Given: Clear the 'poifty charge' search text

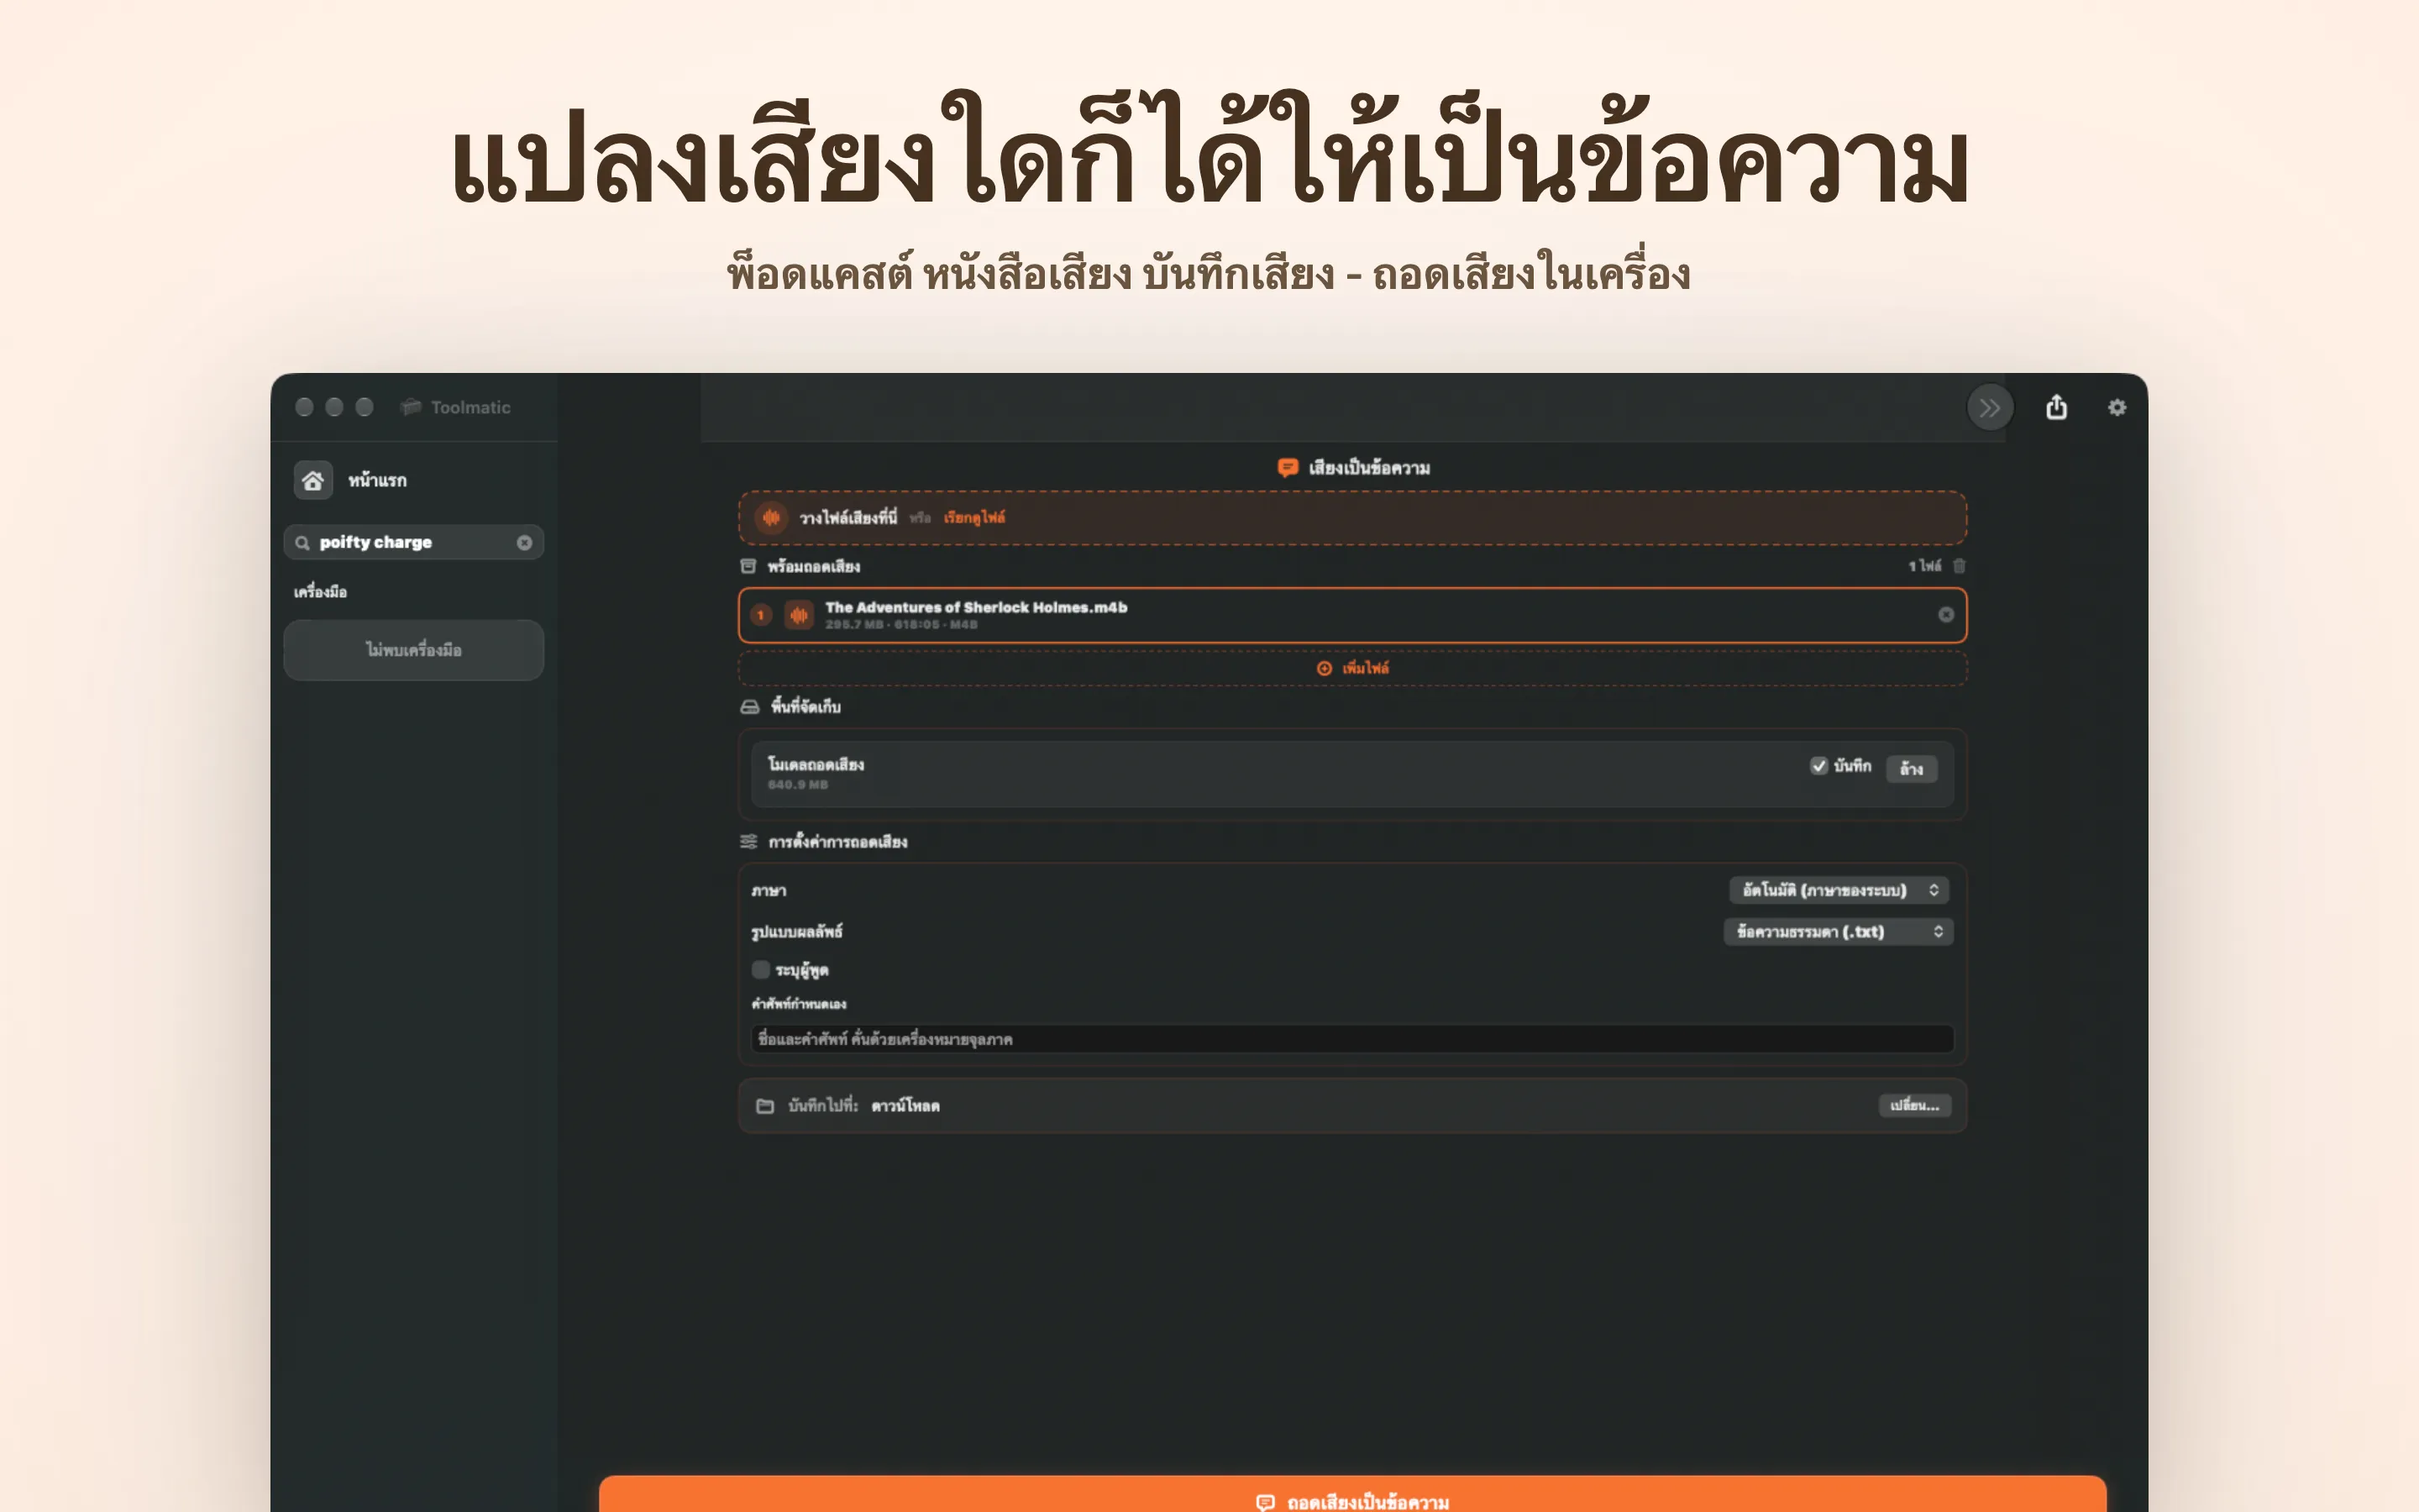Looking at the screenshot, I should (x=524, y=542).
